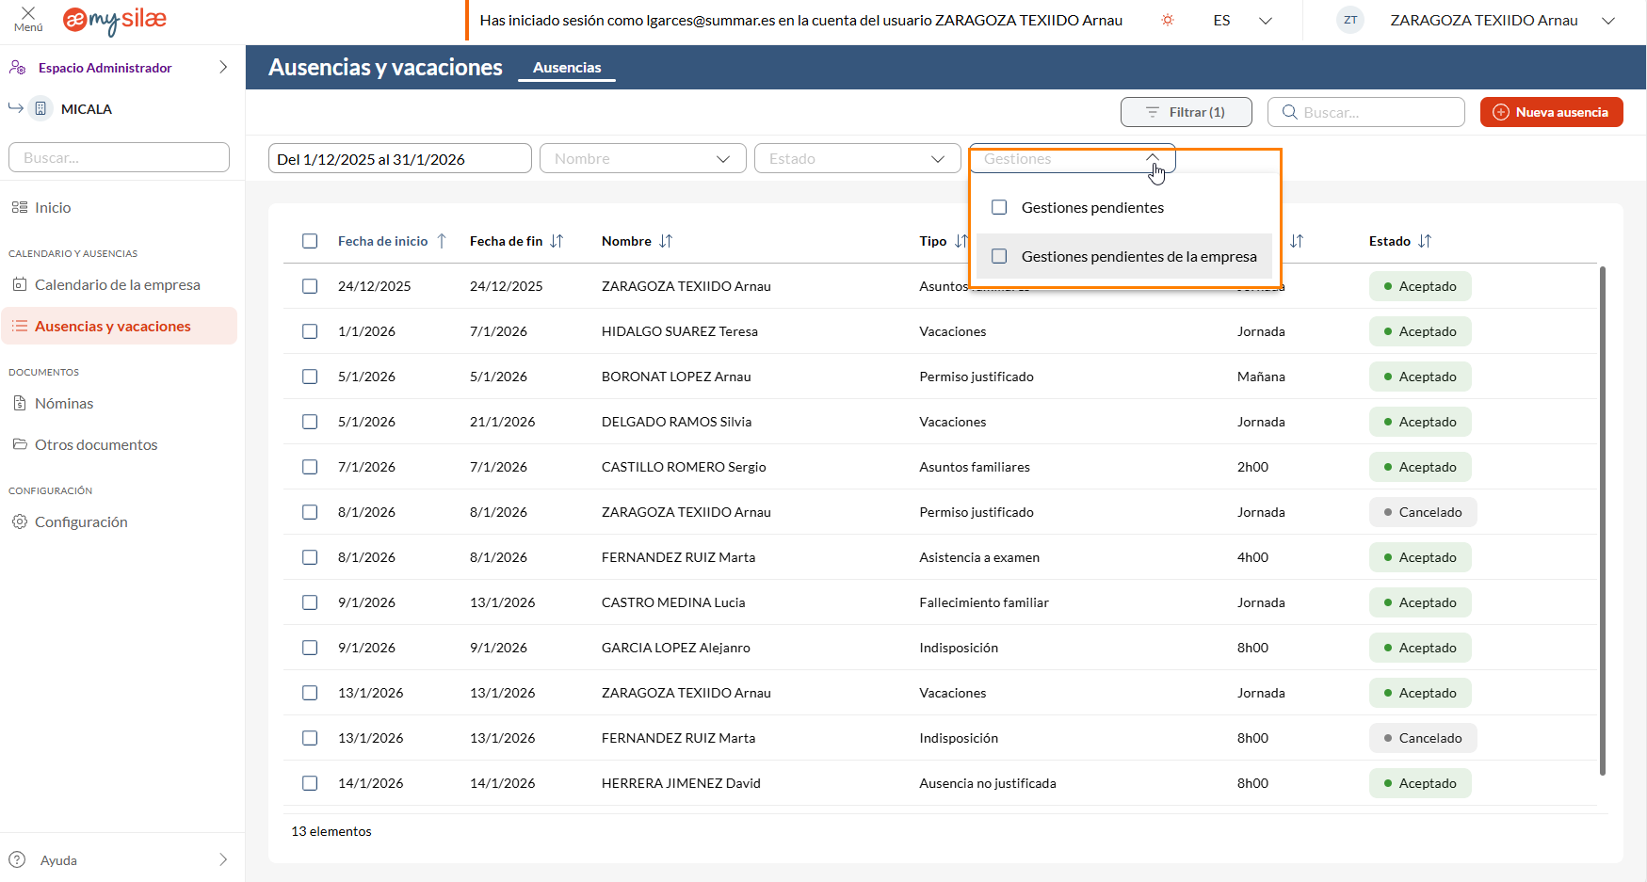Image resolution: width=1647 pixels, height=882 pixels.
Task: Sort the Nombre column
Action: click(x=666, y=241)
